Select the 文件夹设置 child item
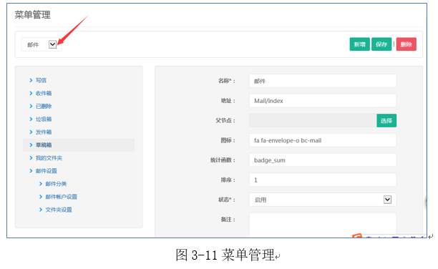 pyautogui.click(x=59, y=210)
